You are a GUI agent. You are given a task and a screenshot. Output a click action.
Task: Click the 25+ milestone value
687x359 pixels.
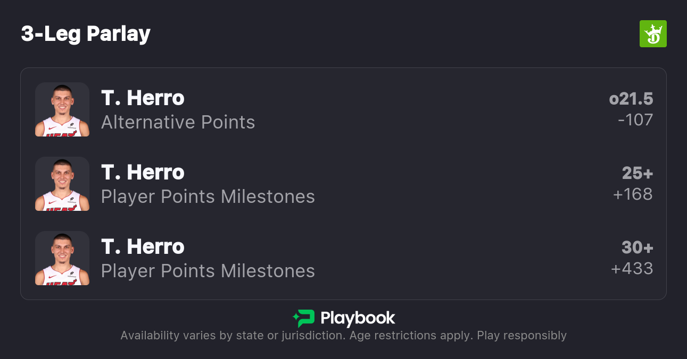click(637, 174)
